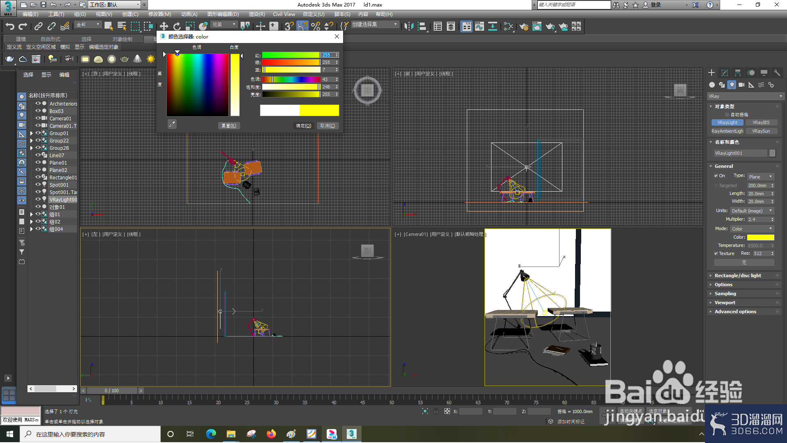Open the light Type dropdown showing Plane
The height and width of the screenshot is (443, 787).
tap(760, 177)
